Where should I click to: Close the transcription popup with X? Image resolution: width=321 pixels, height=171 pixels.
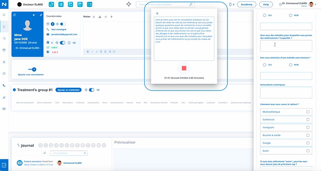[x=157, y=13]
